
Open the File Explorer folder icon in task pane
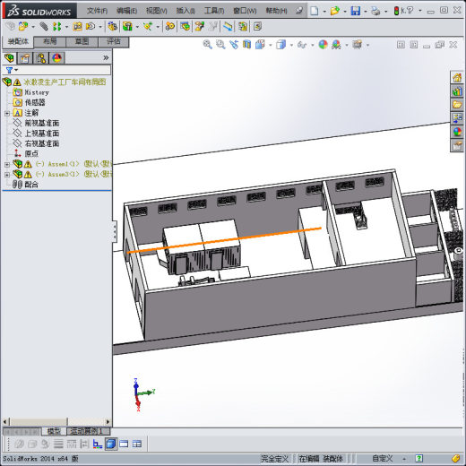(457, 105)
